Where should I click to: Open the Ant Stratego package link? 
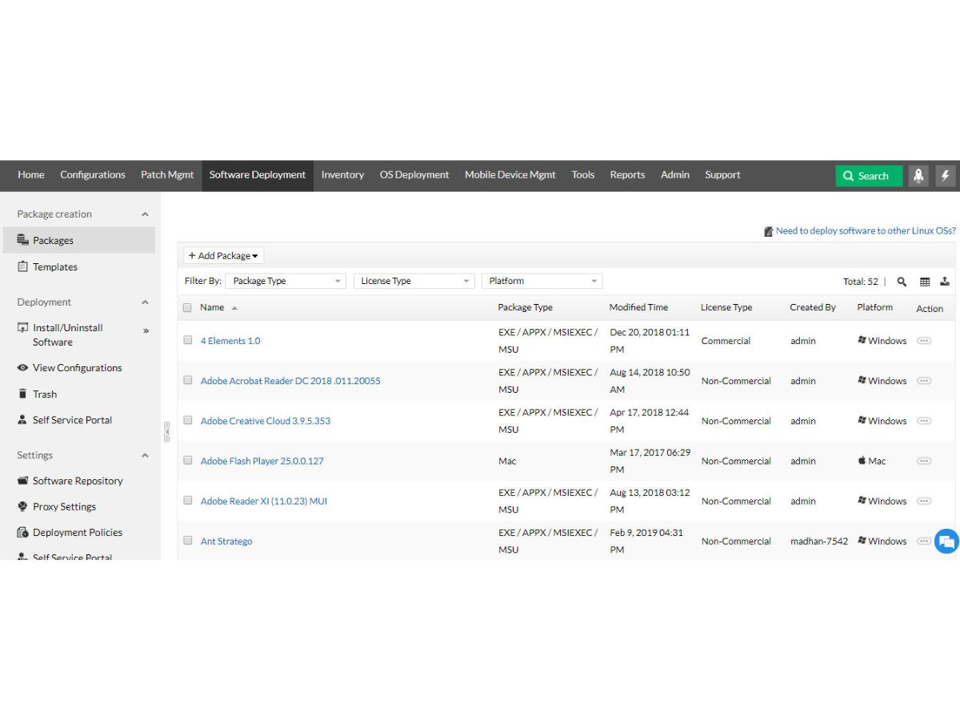pyautogui.click(x=226, y=541)
